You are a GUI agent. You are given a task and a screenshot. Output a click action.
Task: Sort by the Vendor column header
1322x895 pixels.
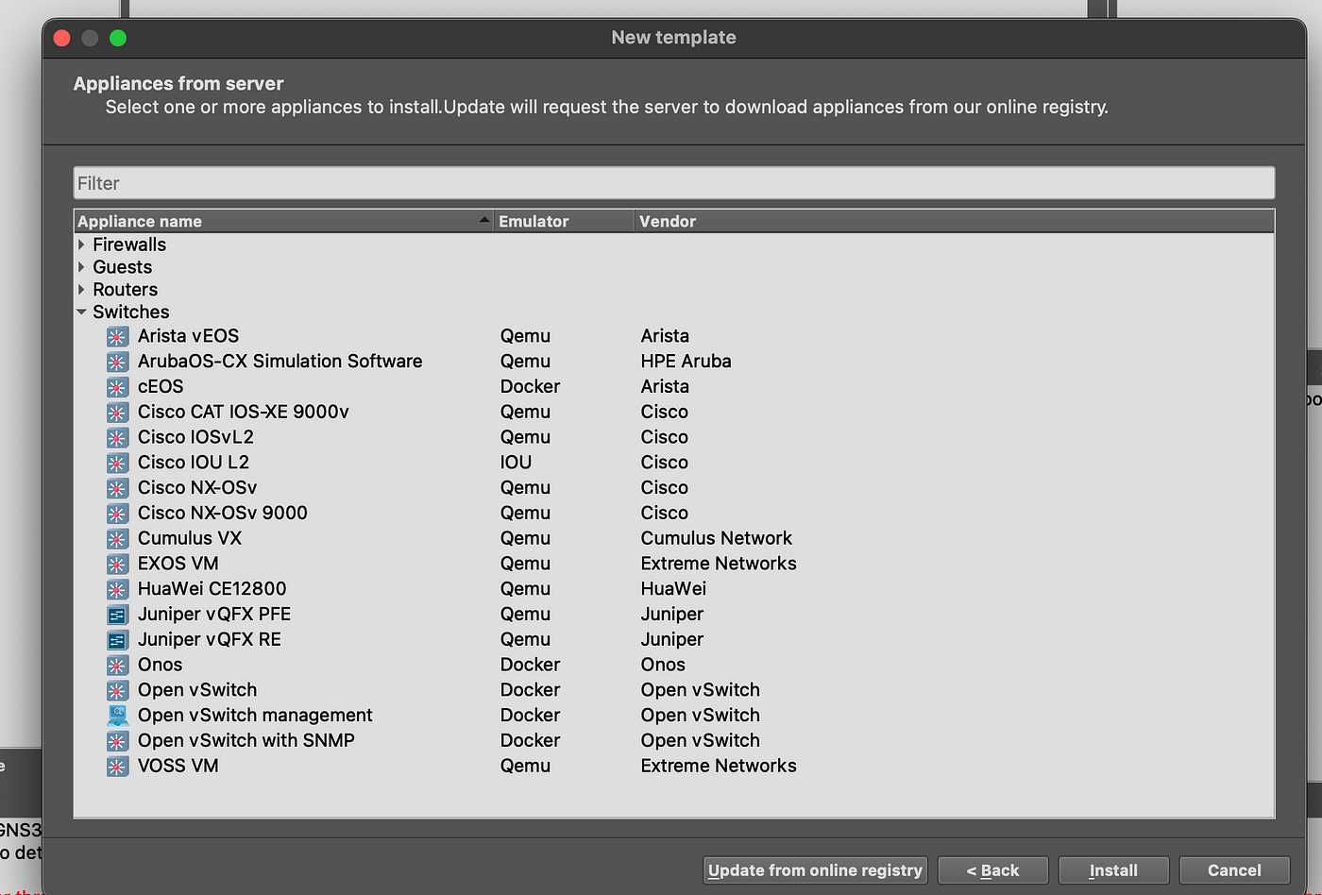(954, 221)
